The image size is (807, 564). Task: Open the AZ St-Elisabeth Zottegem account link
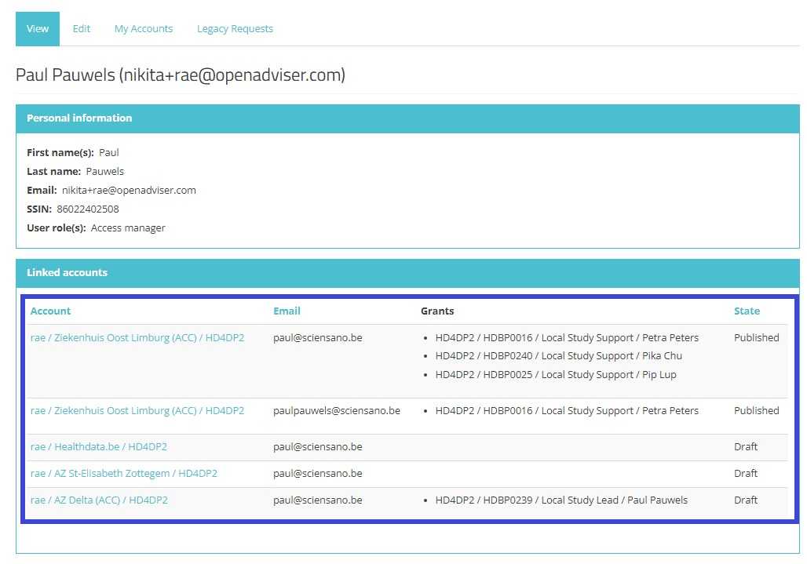[x=124, y=474]
